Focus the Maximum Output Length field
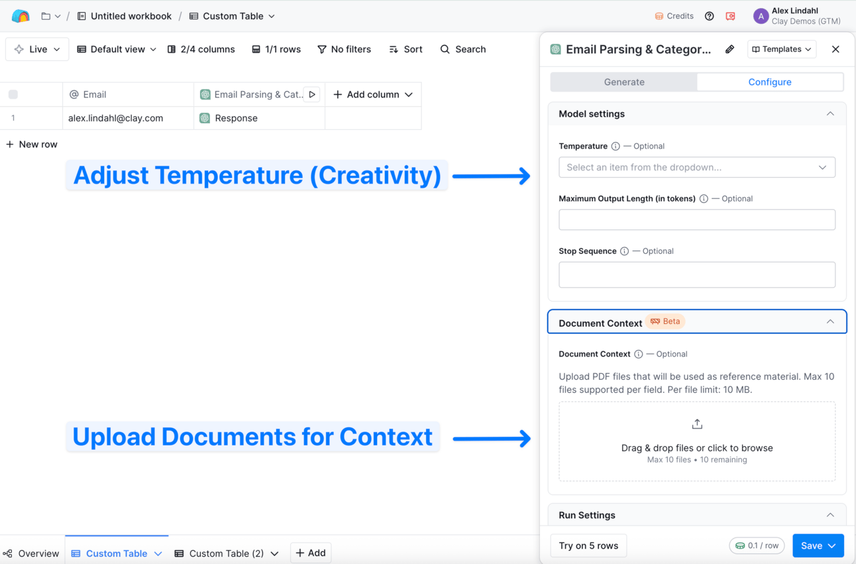 pyautogui.click(x=697, y=220)
